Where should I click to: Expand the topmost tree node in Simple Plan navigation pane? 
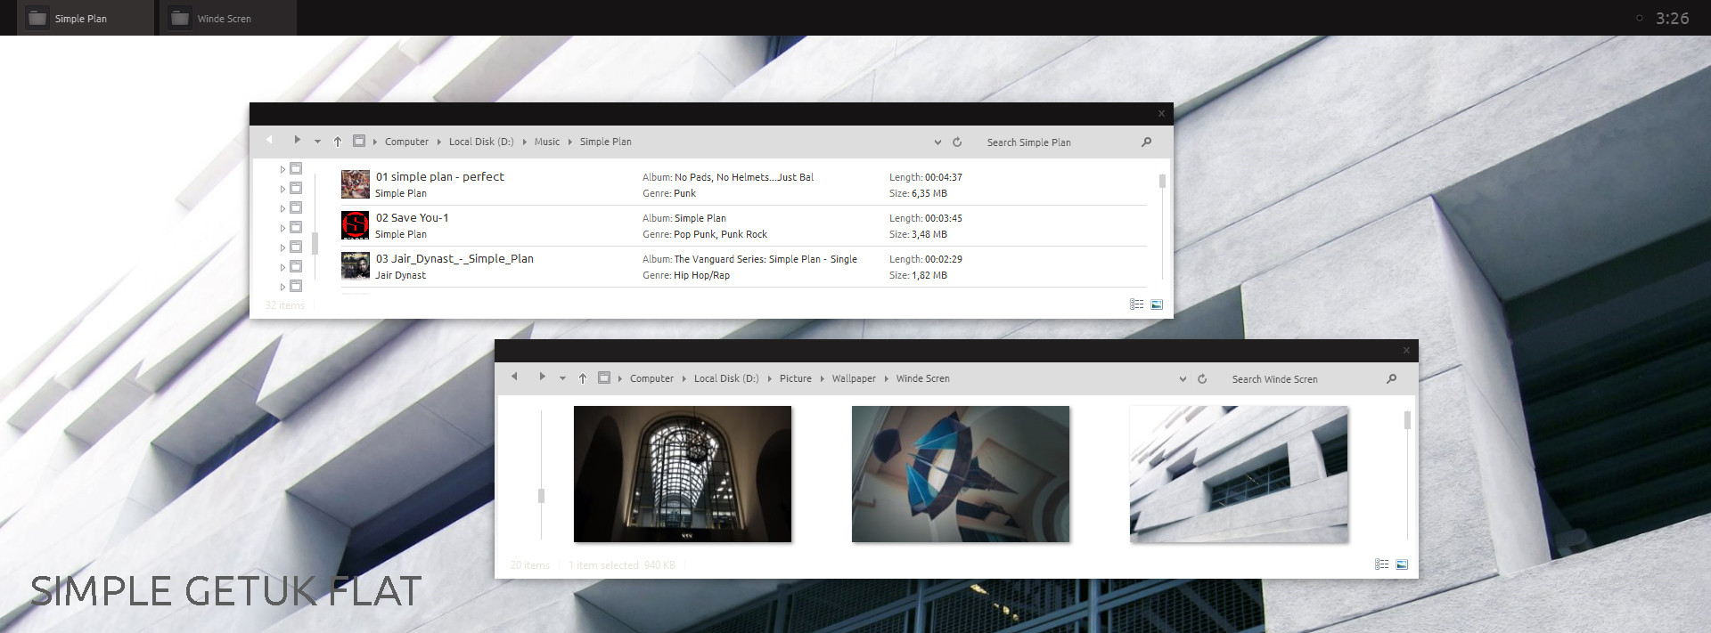pos(282,169)
